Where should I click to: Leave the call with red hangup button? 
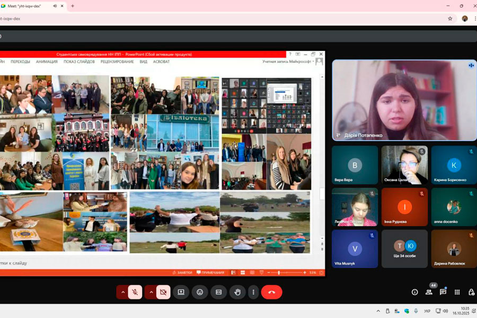pos(272,292)
